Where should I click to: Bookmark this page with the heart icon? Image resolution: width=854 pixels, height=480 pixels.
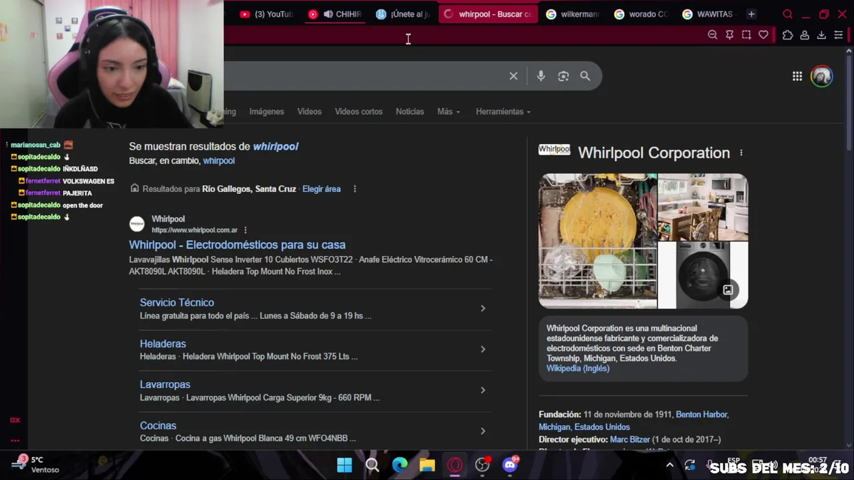pos(763,35)
